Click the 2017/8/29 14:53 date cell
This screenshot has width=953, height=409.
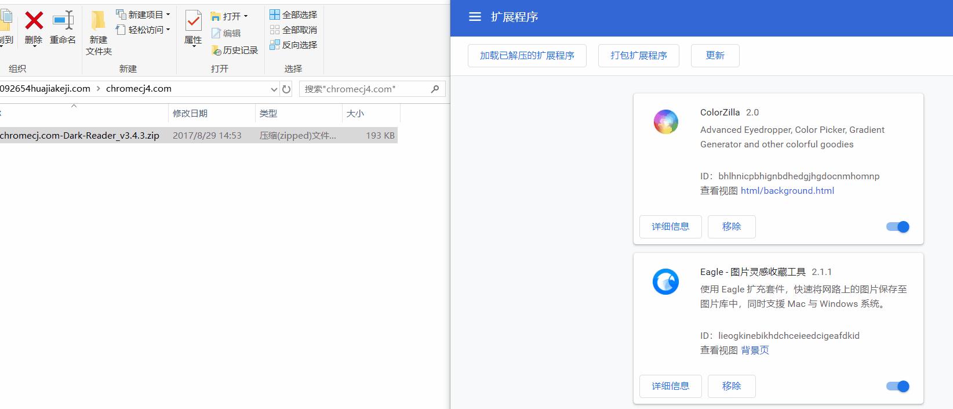point(207,135)
